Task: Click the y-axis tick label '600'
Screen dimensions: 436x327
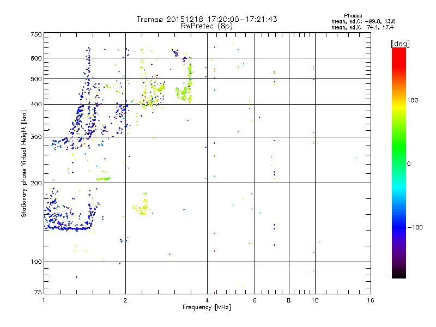Action: click(37, 58)
